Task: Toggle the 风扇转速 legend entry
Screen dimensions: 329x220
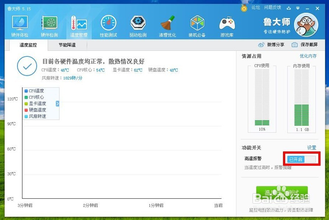Action: pyautogui.click(x=35, y=116)
